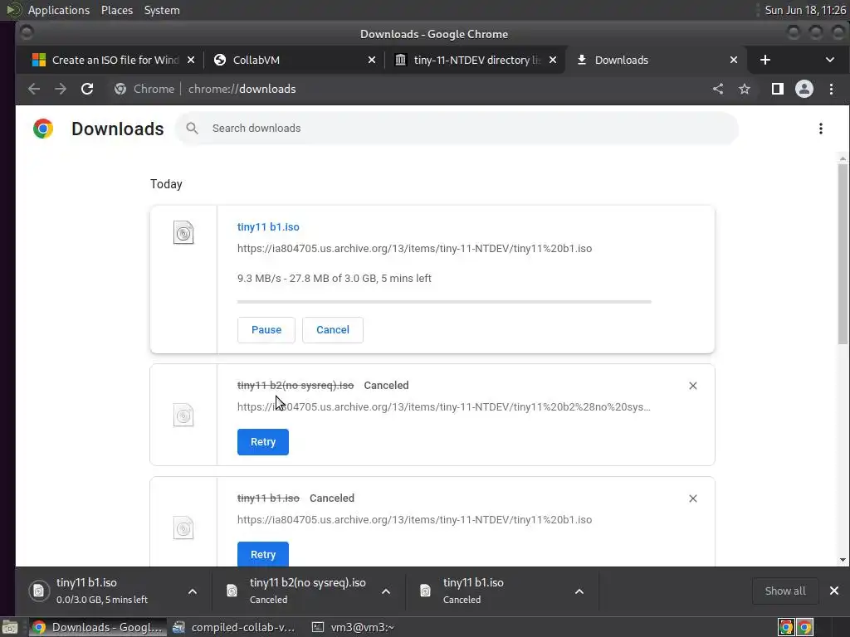Viewport: 850px width, 637px height.
Task: Switch to the vm3@vm3:~ terminal taskbar item
Action: coord(354,627)
